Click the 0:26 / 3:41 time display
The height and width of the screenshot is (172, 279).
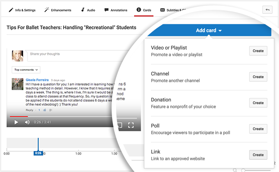[x=42, y=122]
